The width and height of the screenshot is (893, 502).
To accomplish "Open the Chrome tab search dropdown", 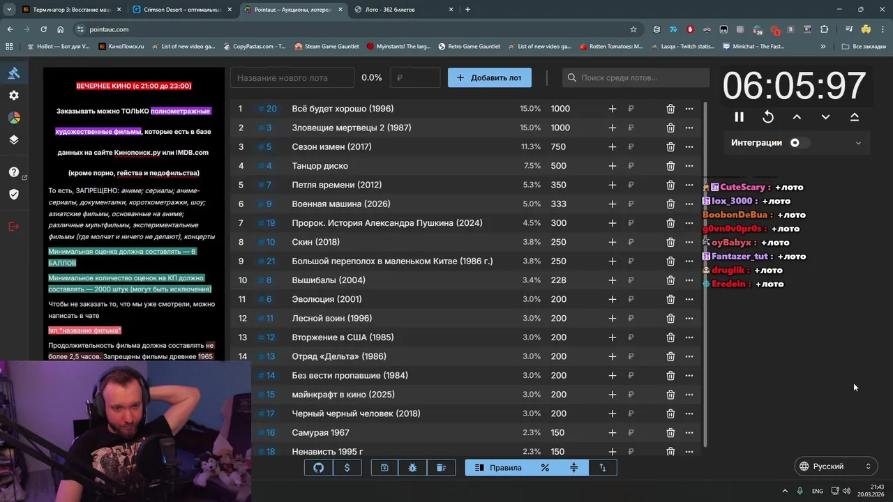I will 9,10.
